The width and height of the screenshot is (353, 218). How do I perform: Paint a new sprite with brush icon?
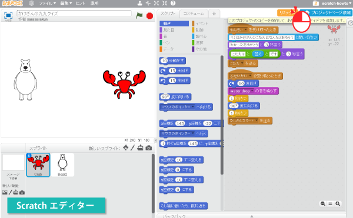pos(132,147)
